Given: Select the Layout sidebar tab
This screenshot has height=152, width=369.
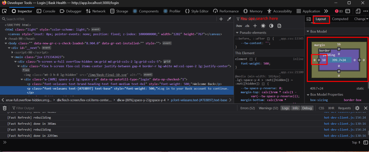Looking at the screenshot, I should point(321,19).
